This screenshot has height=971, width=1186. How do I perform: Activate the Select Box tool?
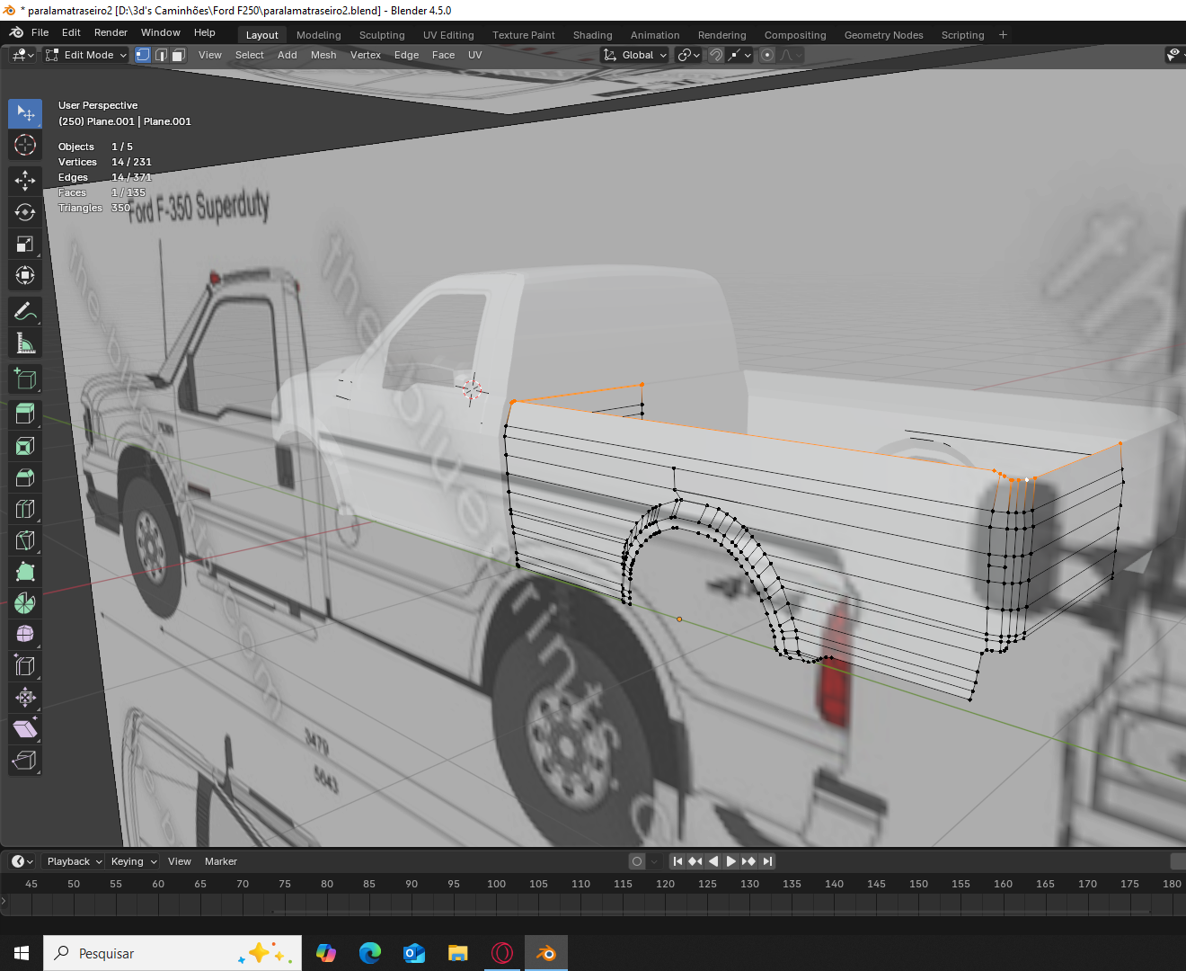pyautogui.click(x=25, y=113)
